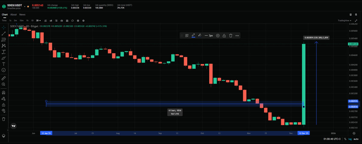Open chart settings gear in top toolbar
Viewport: 362px width, 144px height.
(83, 20)
